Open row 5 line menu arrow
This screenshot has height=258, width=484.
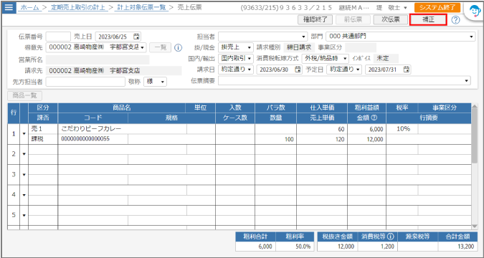coord(24,215)
